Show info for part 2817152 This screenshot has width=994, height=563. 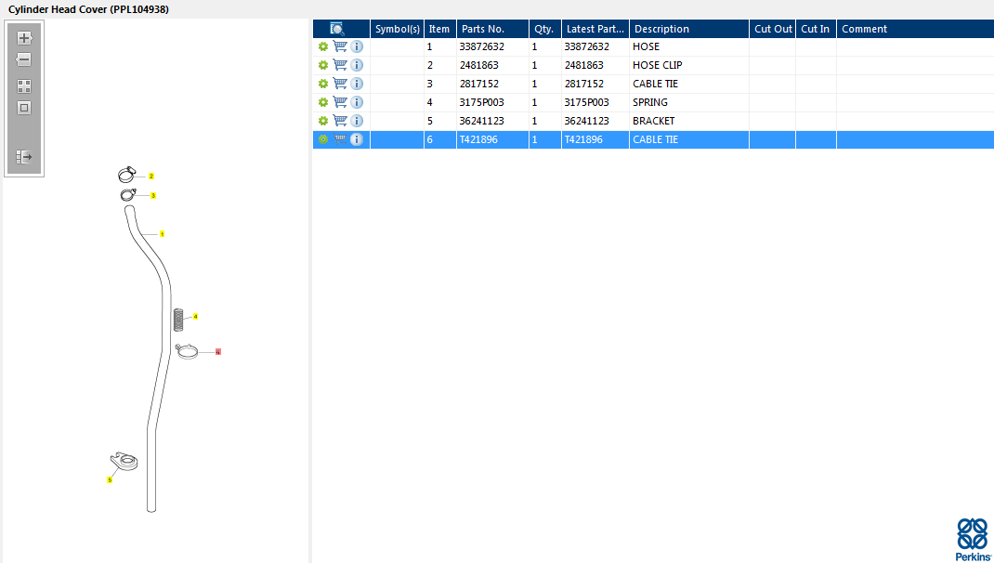coord(357,84)
